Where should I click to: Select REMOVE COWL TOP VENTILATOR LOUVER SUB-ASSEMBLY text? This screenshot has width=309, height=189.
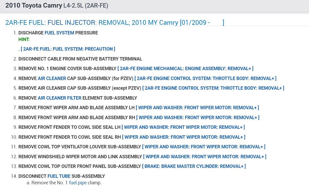click(x=80, y=147)
